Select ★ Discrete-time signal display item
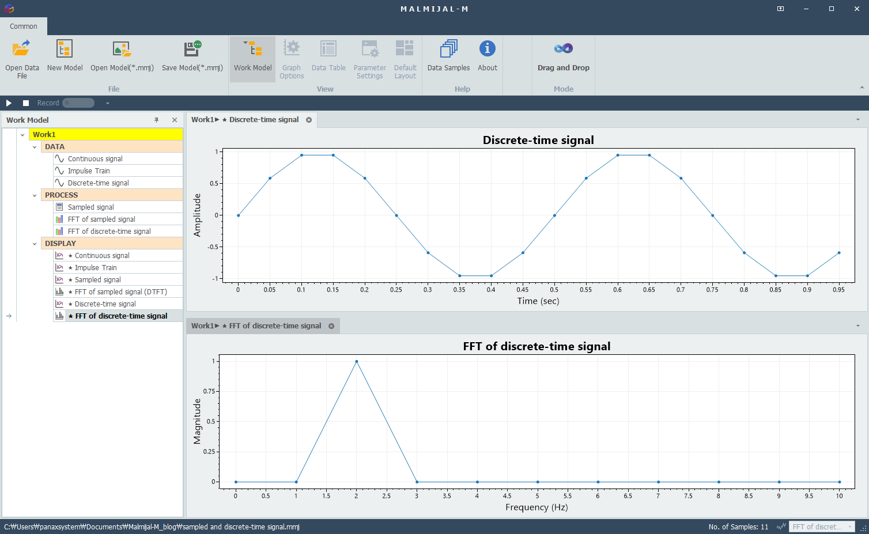 (118, 304)
